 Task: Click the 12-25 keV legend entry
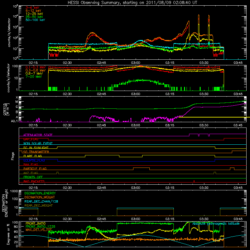(34, 14)
